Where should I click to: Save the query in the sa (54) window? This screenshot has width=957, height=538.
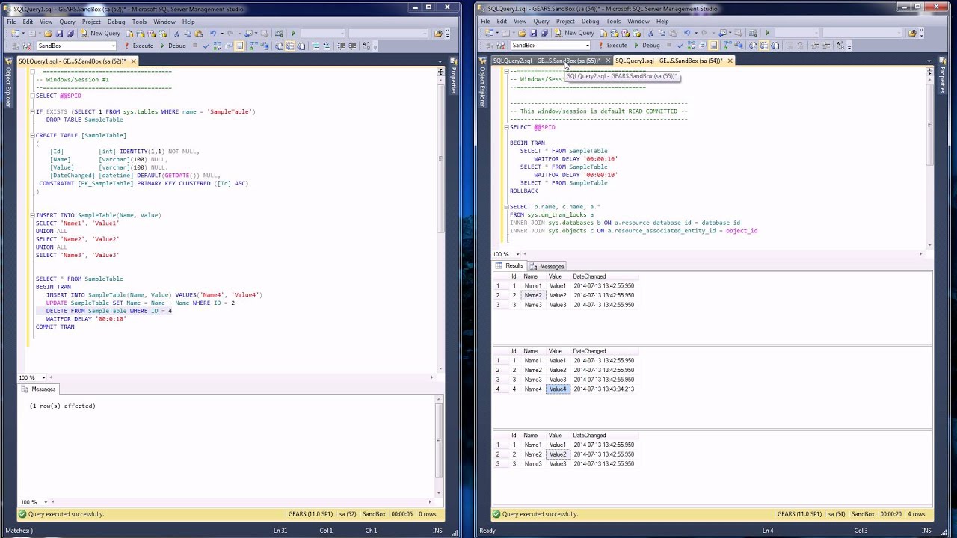coord(534,33)
